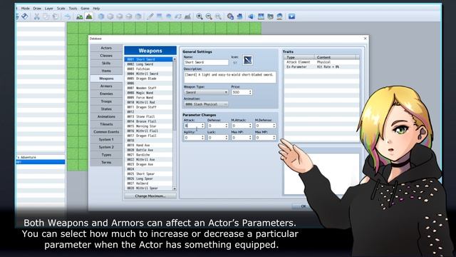Click the Max HP parameter spin box
The width and height of the screenshot is (456, 257).
click(x=242, y=138)
